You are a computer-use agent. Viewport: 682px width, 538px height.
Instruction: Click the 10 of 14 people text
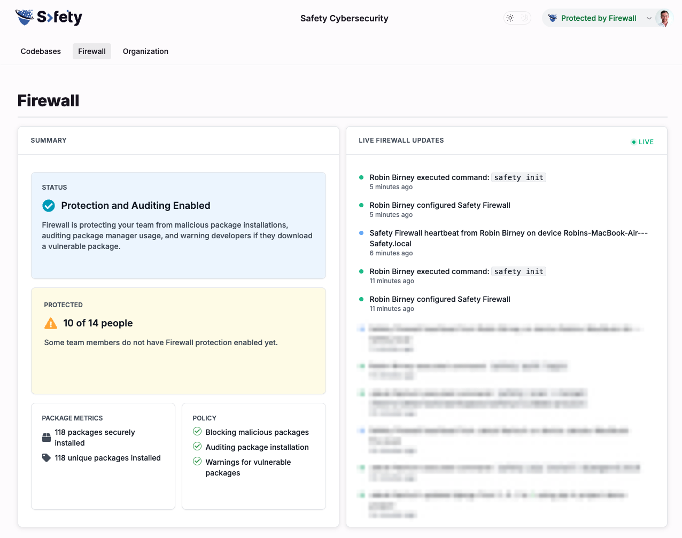tap(98, 323)
